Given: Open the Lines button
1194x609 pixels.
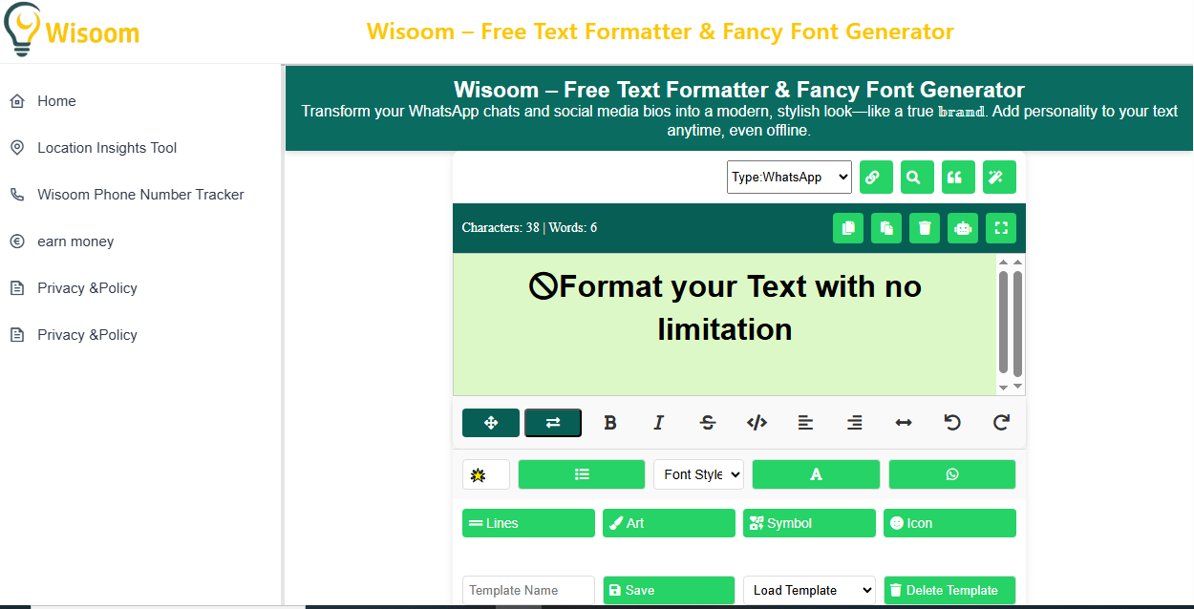Looking at the screenshot, I should (x=528, y=523).
